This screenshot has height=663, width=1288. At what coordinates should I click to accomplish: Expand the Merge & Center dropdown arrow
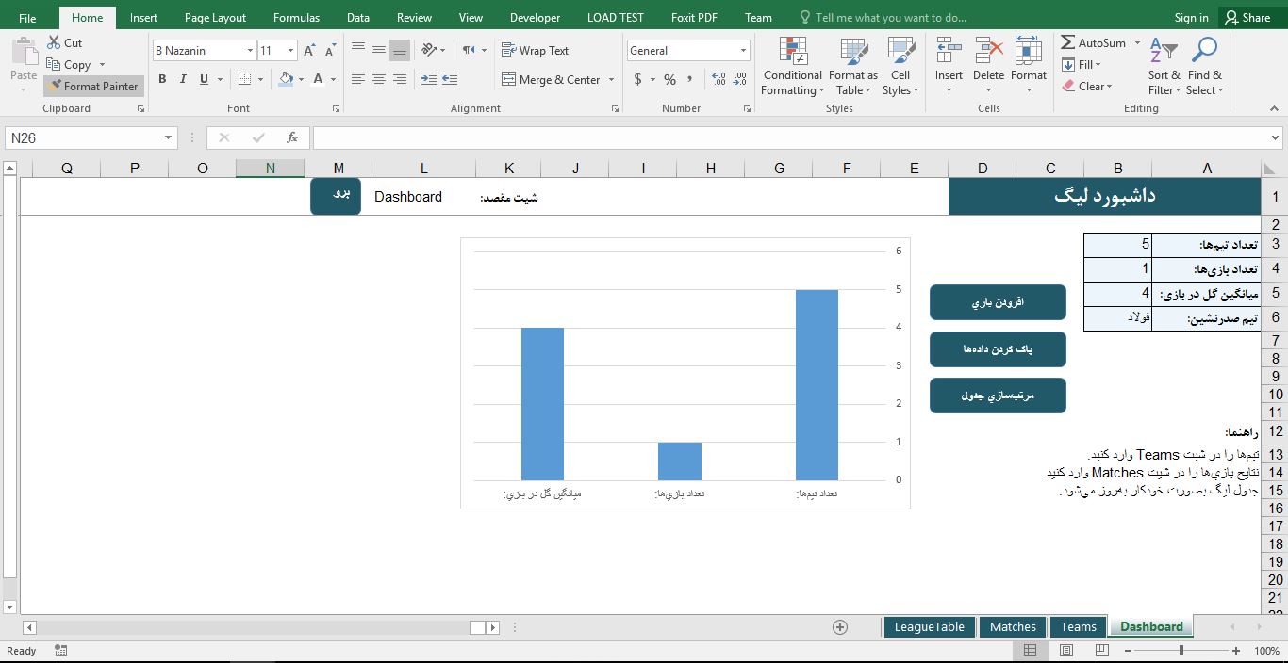click(611, 80)
